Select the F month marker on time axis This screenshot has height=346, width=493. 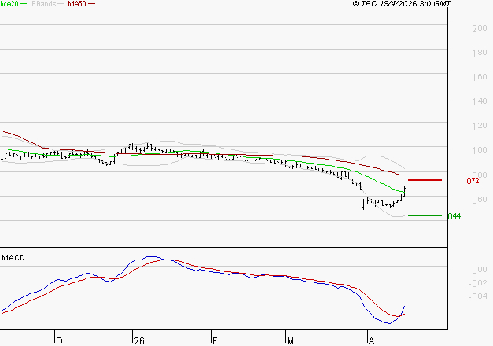215,340
